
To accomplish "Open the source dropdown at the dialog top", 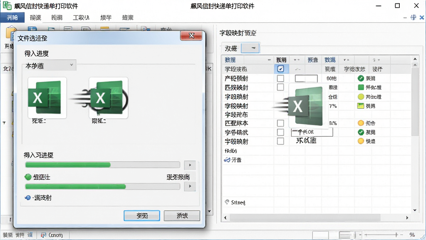I will point(49,65).
